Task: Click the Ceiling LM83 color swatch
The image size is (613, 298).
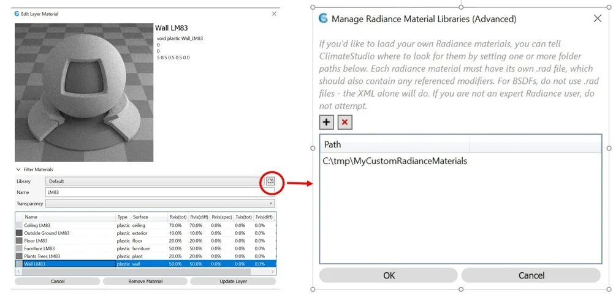Action: 19,225
